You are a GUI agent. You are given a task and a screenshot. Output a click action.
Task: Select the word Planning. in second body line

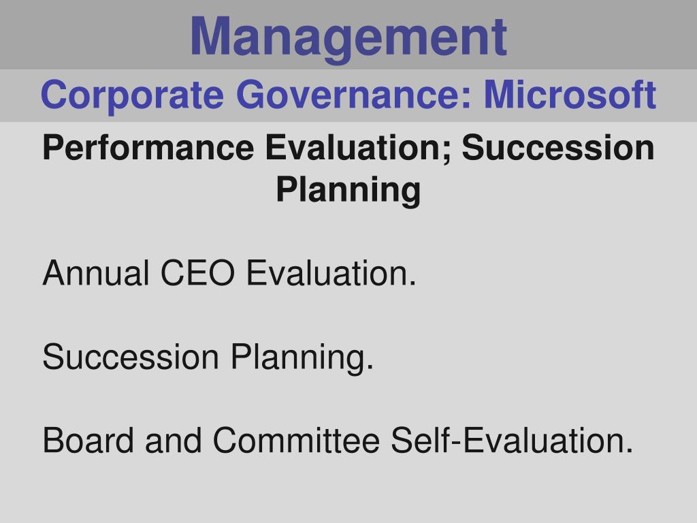(302, 358)
